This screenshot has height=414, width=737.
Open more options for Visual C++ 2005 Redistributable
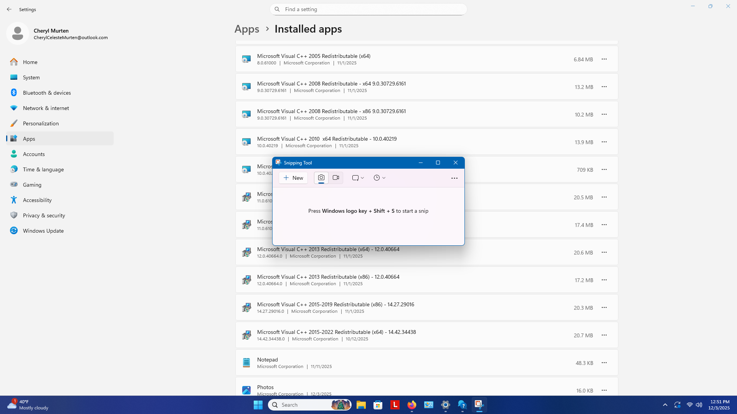[x=604, y=59]
